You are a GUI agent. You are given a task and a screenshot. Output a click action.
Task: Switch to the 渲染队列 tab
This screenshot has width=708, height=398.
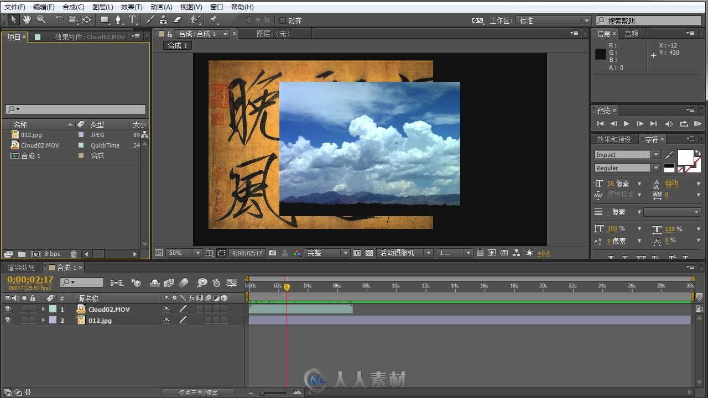pos(21,268)
